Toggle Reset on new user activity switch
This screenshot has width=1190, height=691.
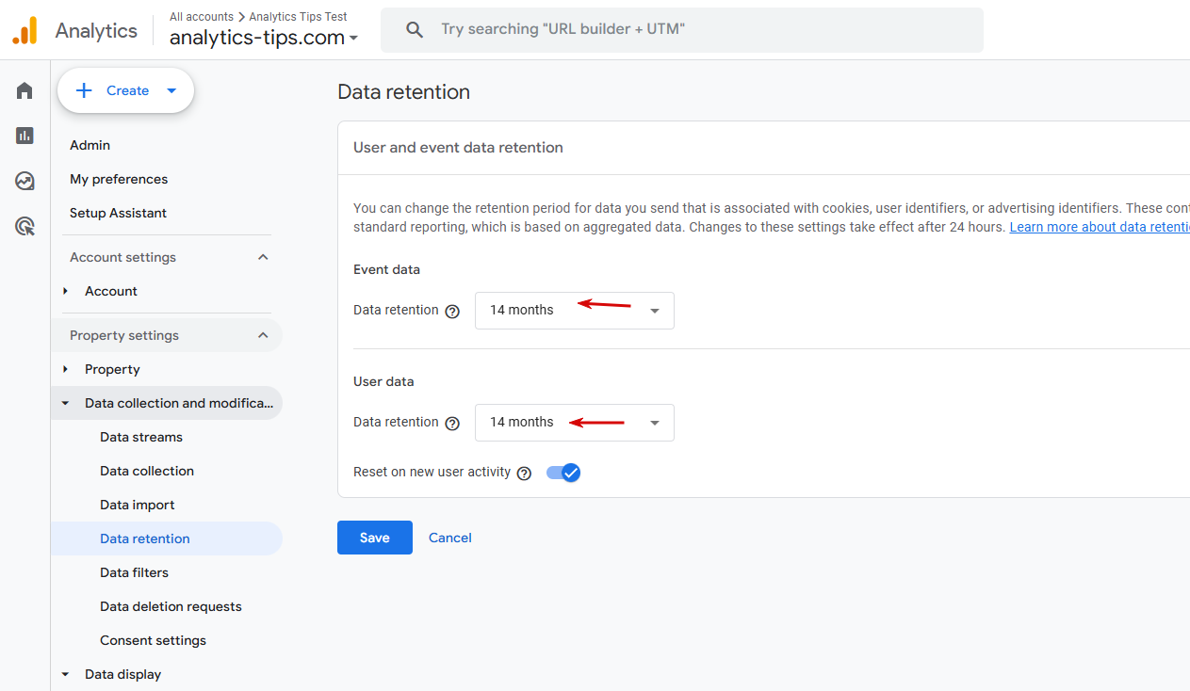click(563, 473)
